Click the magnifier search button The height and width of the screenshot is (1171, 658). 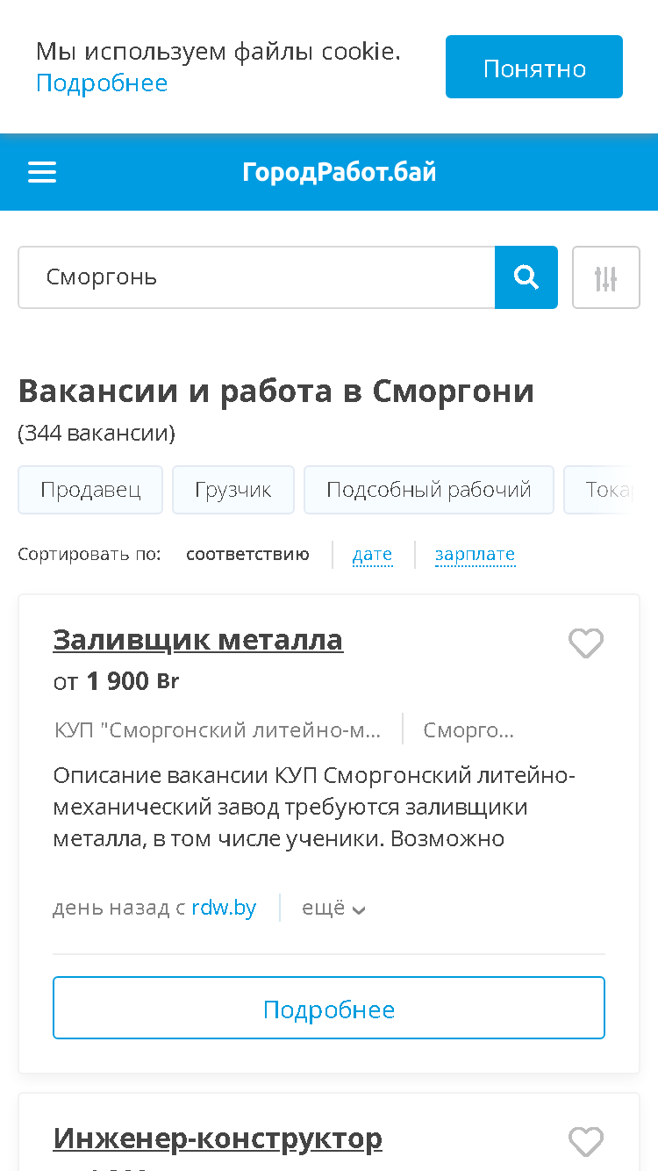526,277
